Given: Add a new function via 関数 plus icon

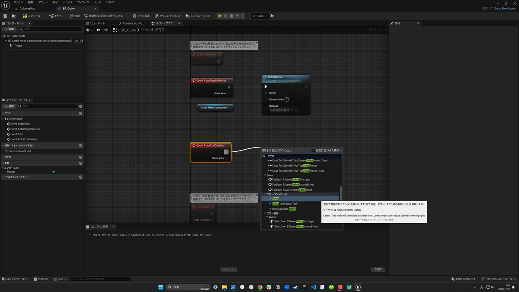Looking at the screenshot, I should pos(80,146).
